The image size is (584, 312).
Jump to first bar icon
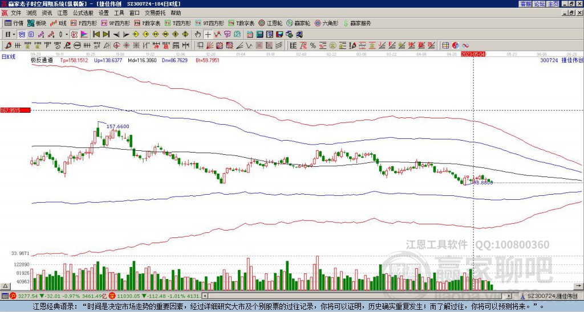(x=96, y=34)
